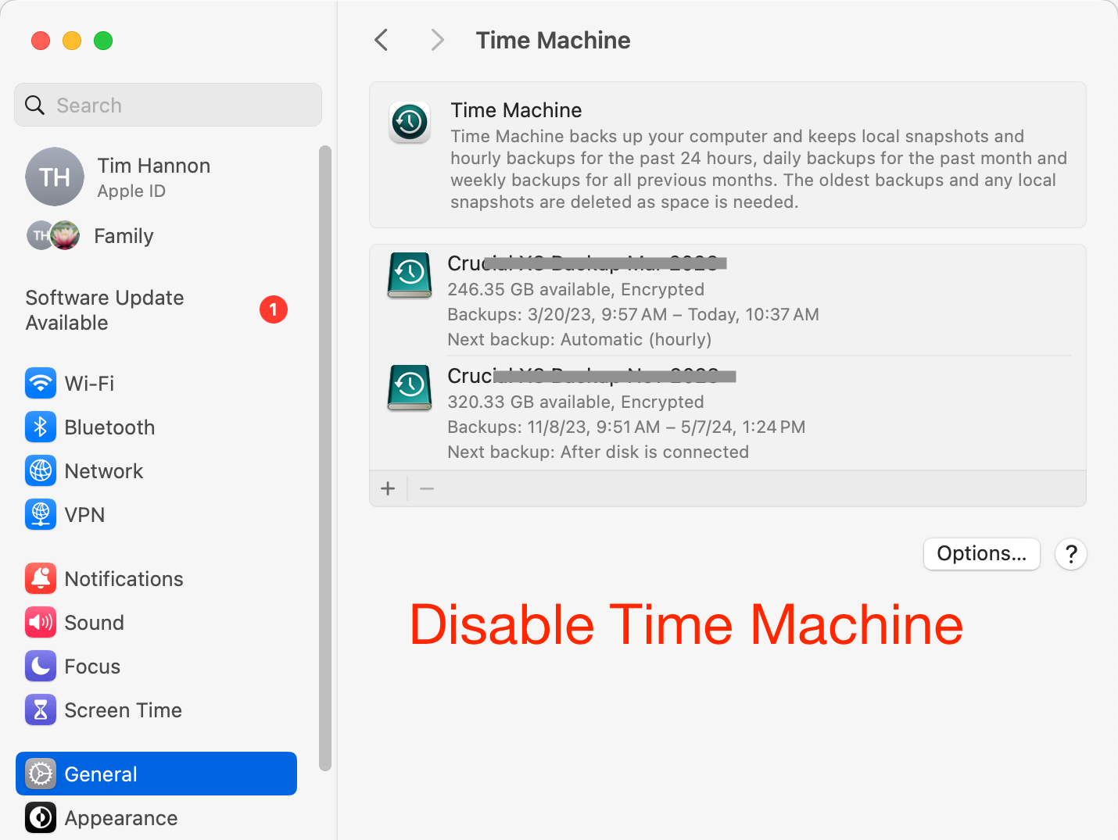The width and height of the screenshot is (1118, 840).
Task: Open Time Machine Options
Action: click(981, 553)
